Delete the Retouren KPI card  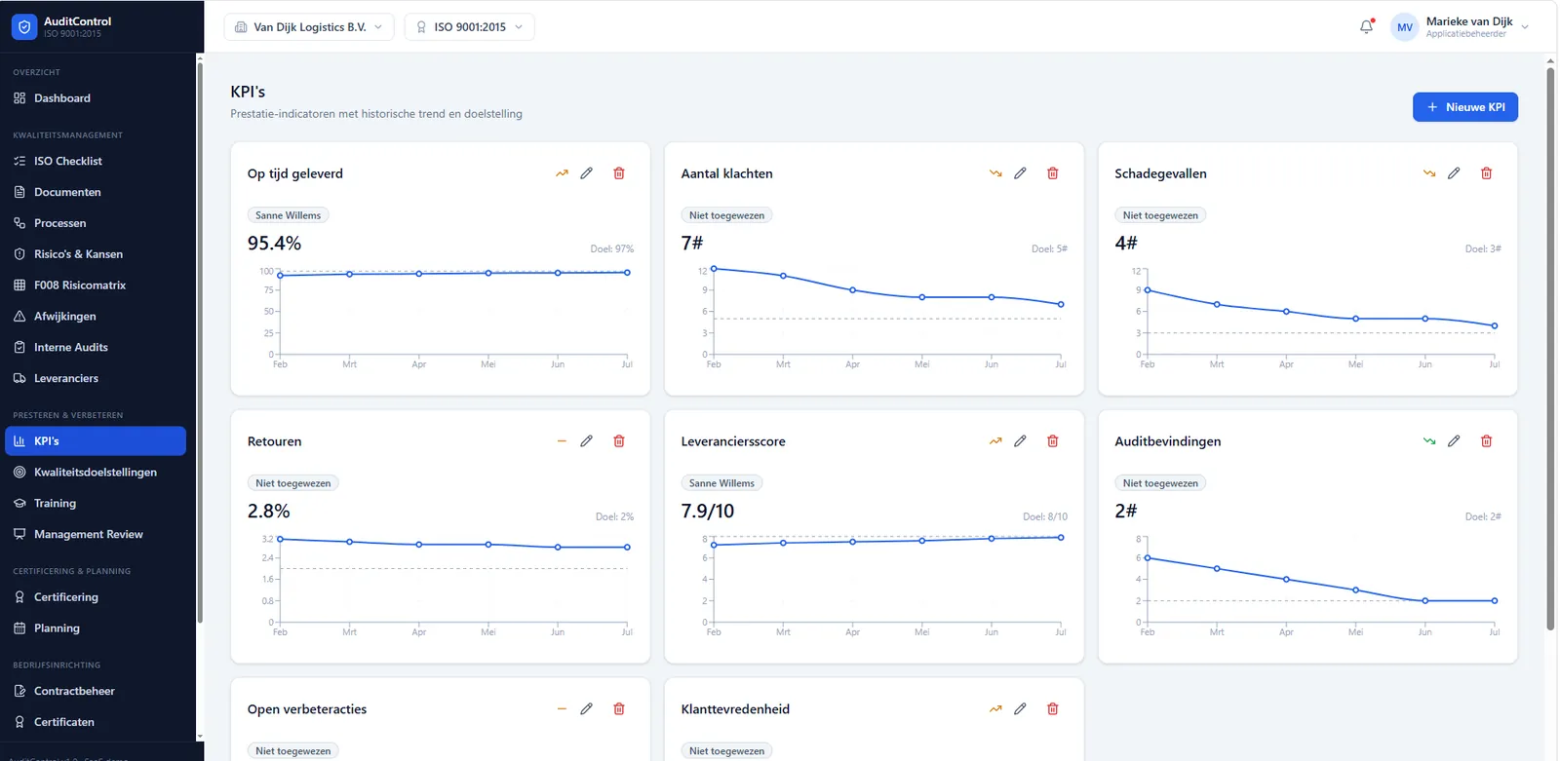click(x=619, y=441)
